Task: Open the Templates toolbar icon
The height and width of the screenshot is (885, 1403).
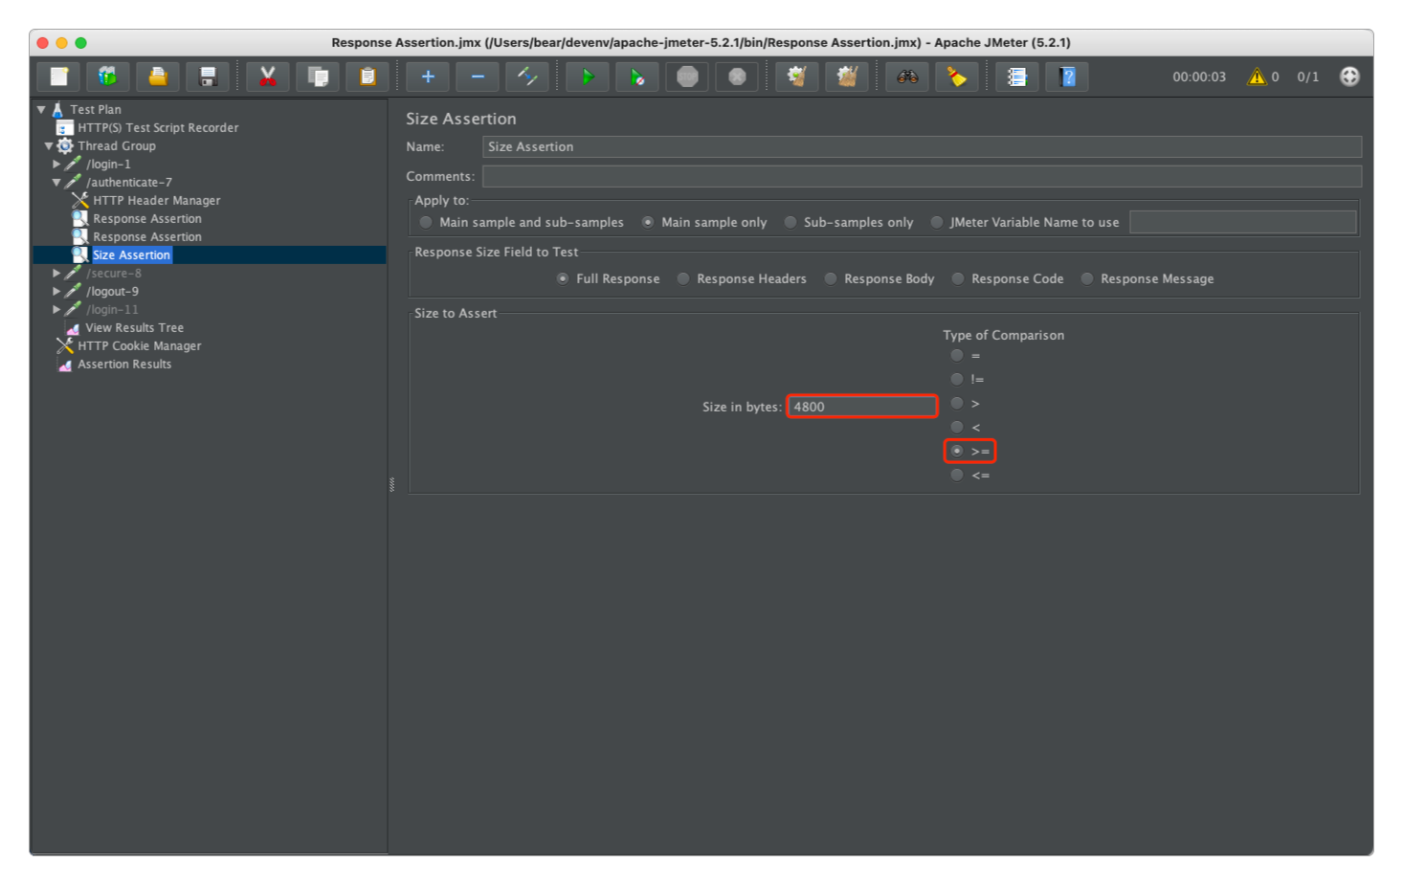Action: tap(108, 77)
